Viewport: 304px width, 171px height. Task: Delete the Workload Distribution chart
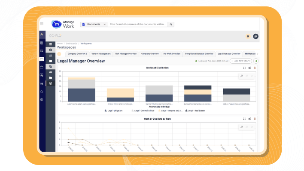pos(255,68)
